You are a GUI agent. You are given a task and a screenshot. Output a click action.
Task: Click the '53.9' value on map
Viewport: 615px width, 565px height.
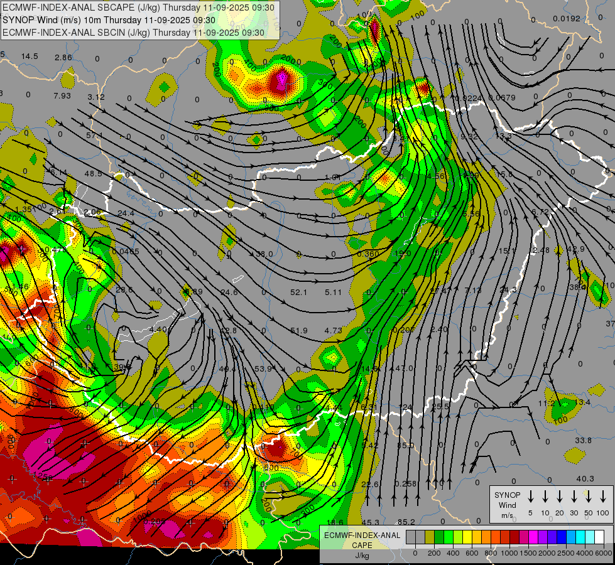(263, 369)
